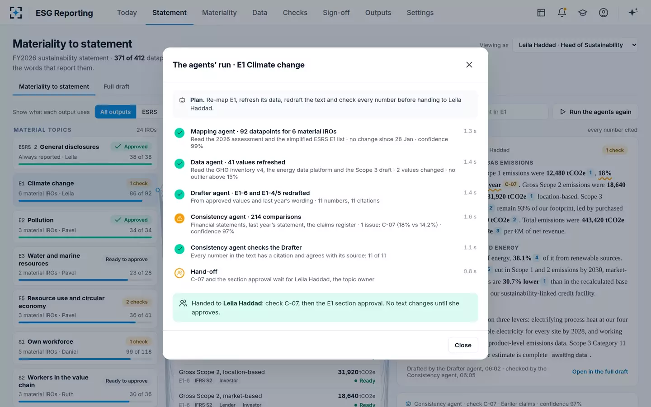Open the user account icon
This screenshot has width=651, height=407.
coord(604,13)
